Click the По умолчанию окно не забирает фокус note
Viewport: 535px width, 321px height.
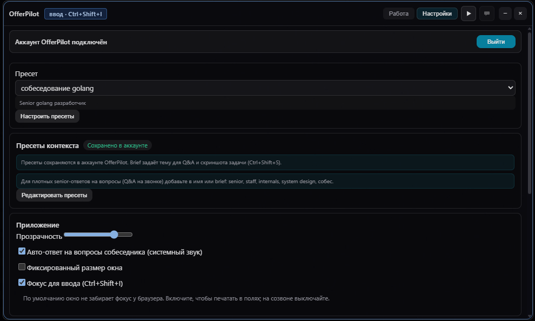176,298
